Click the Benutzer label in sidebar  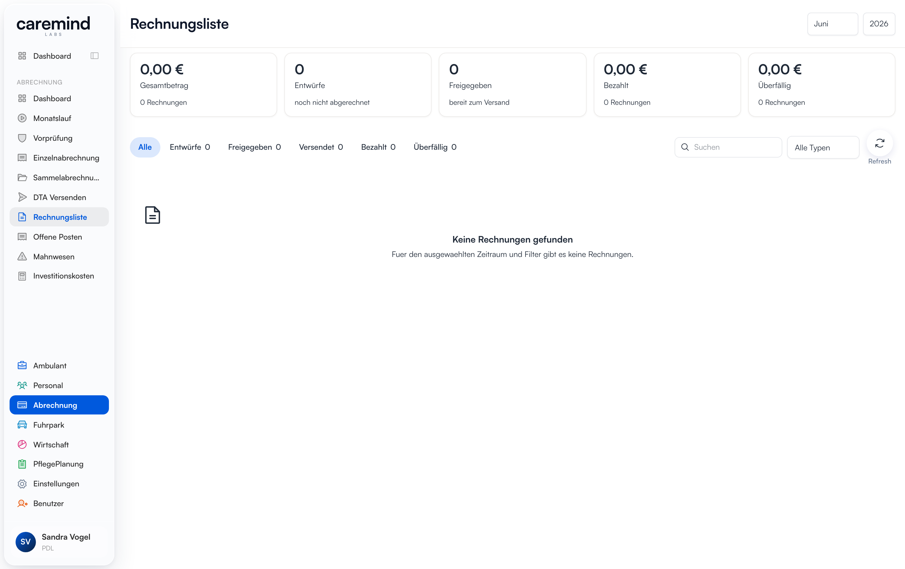[48, 503]
